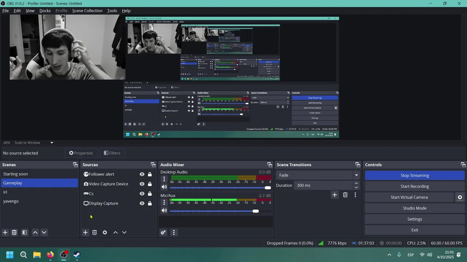
Task: Increase transition duration stepper arrow
Action: (x=356, y=183)
